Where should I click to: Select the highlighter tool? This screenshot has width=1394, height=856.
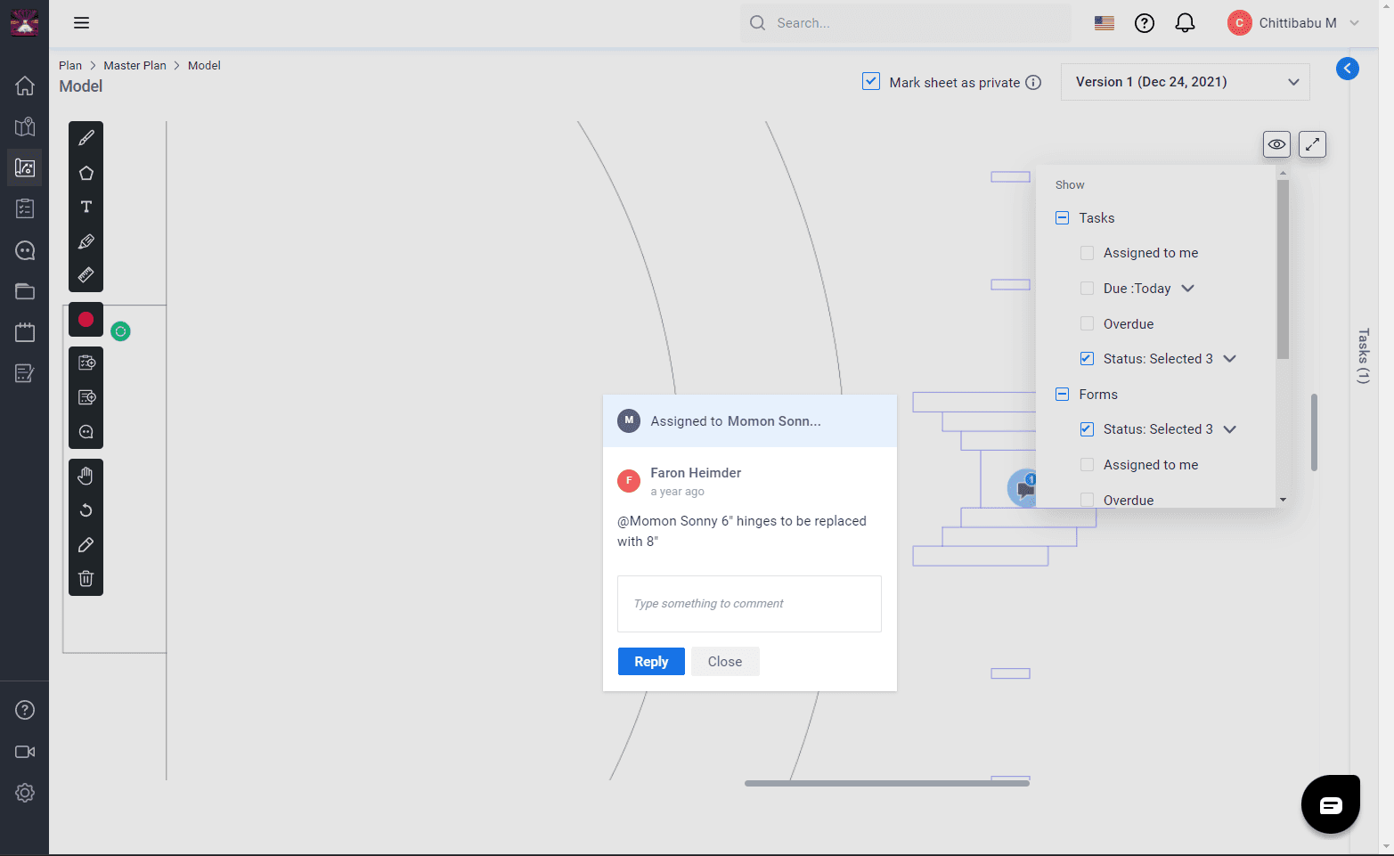[86, 241]
